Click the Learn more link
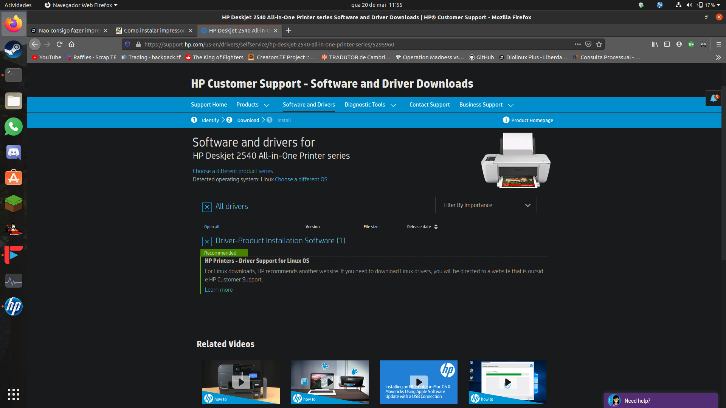The width and height of the screenshot is (726, 408). coord(219,290)
